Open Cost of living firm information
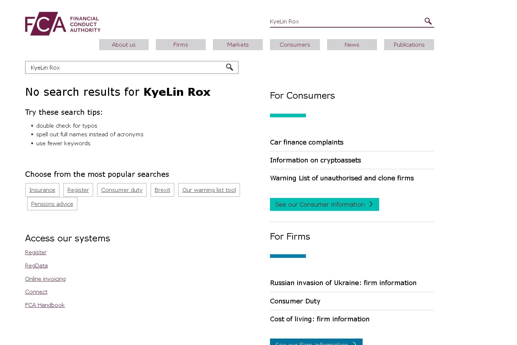The image size is (517, 345). [x=320, y=319]
